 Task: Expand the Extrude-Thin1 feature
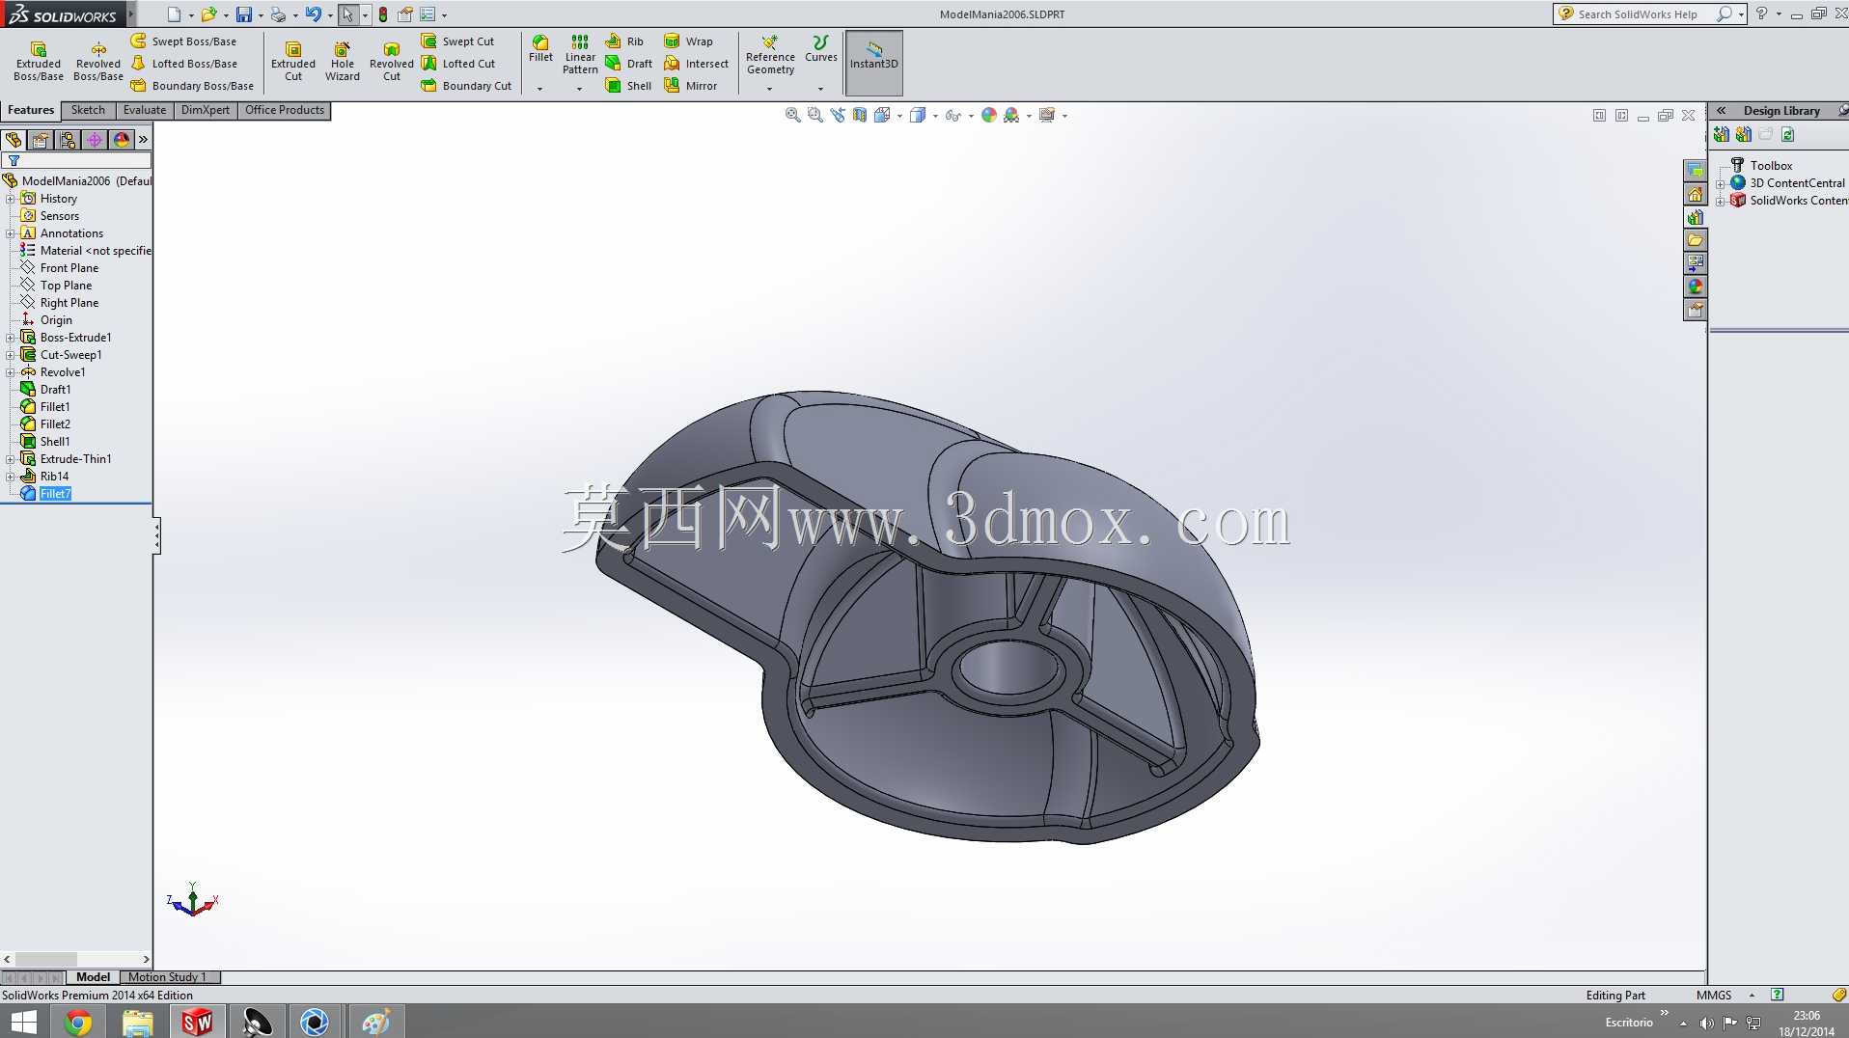click(11, 459)
